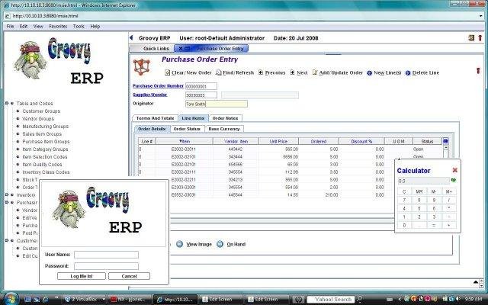Image resolution: width=488 pixels, height=305 pixels.
Task: Click the Supplier/Vendor link
Action: (150, 95)
